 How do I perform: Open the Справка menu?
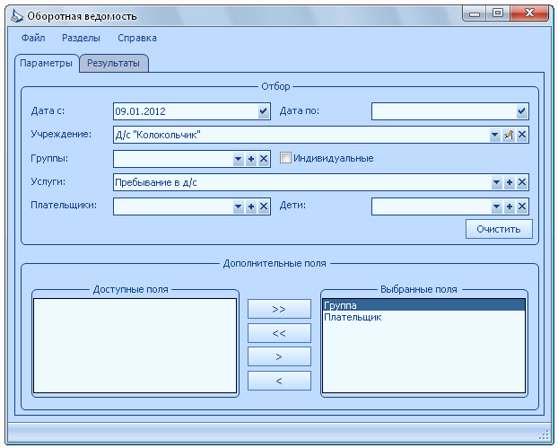(x=137, y=38)
